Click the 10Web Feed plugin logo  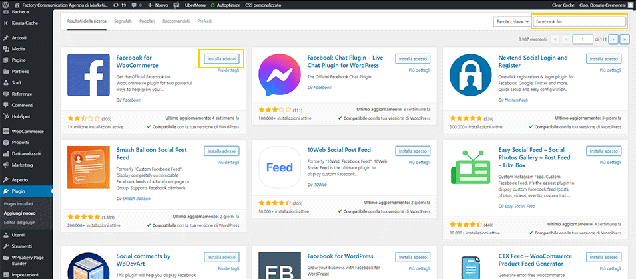pos(280,167)
